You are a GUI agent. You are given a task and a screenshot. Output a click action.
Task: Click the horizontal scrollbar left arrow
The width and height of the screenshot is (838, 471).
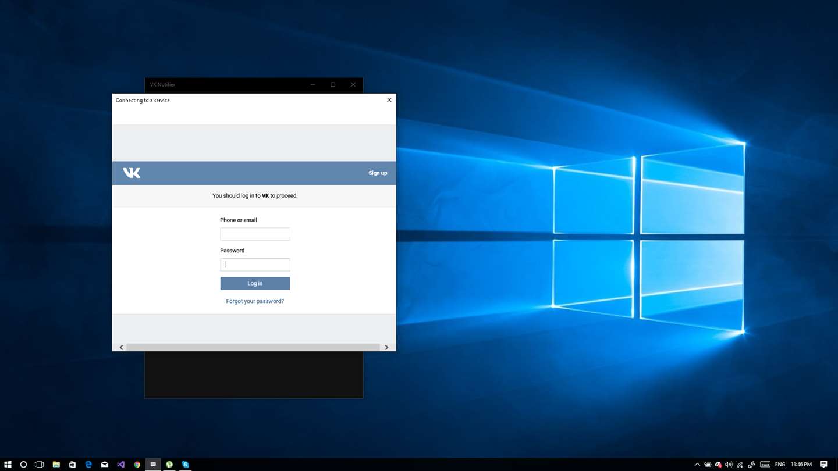pyautogui.click(x=121, y=347)
